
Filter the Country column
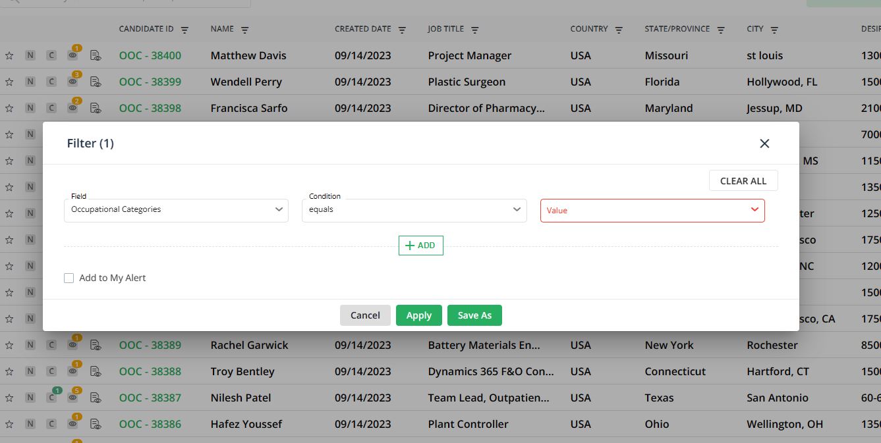pos(619,30)
